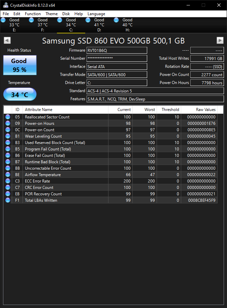227x308 pixels.
Task: Click the Power On Count value 2277 count
Action: coord(207,75)
